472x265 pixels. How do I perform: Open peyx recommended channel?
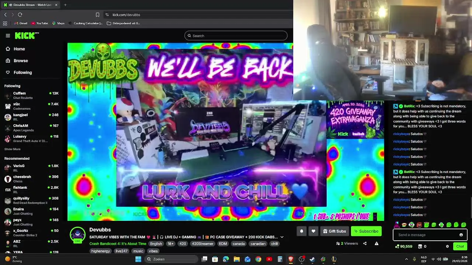(32, 222)
